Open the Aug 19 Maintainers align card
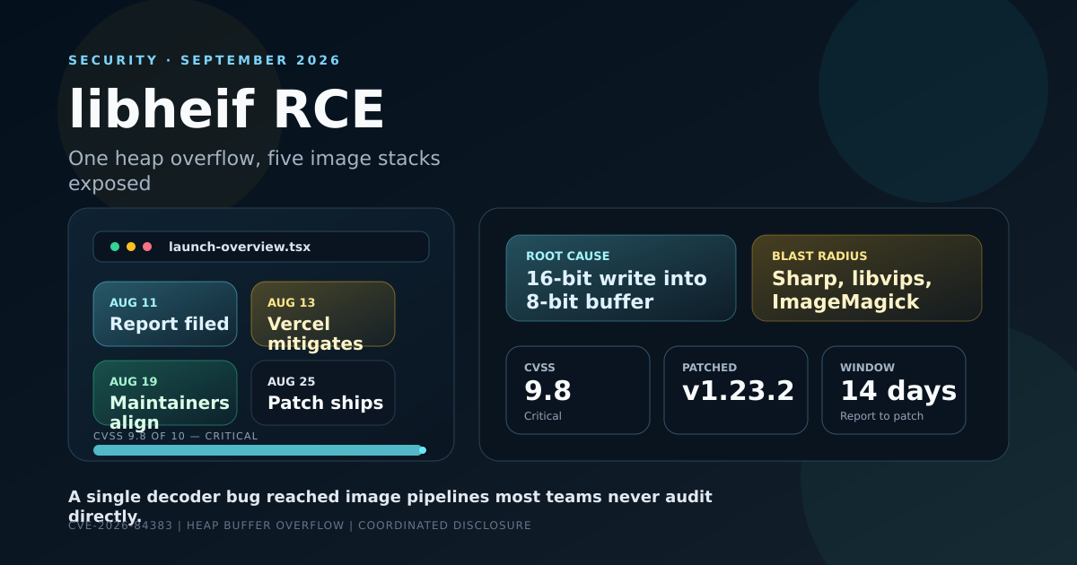Screen dimensions: 1077x565 [165, 393]
